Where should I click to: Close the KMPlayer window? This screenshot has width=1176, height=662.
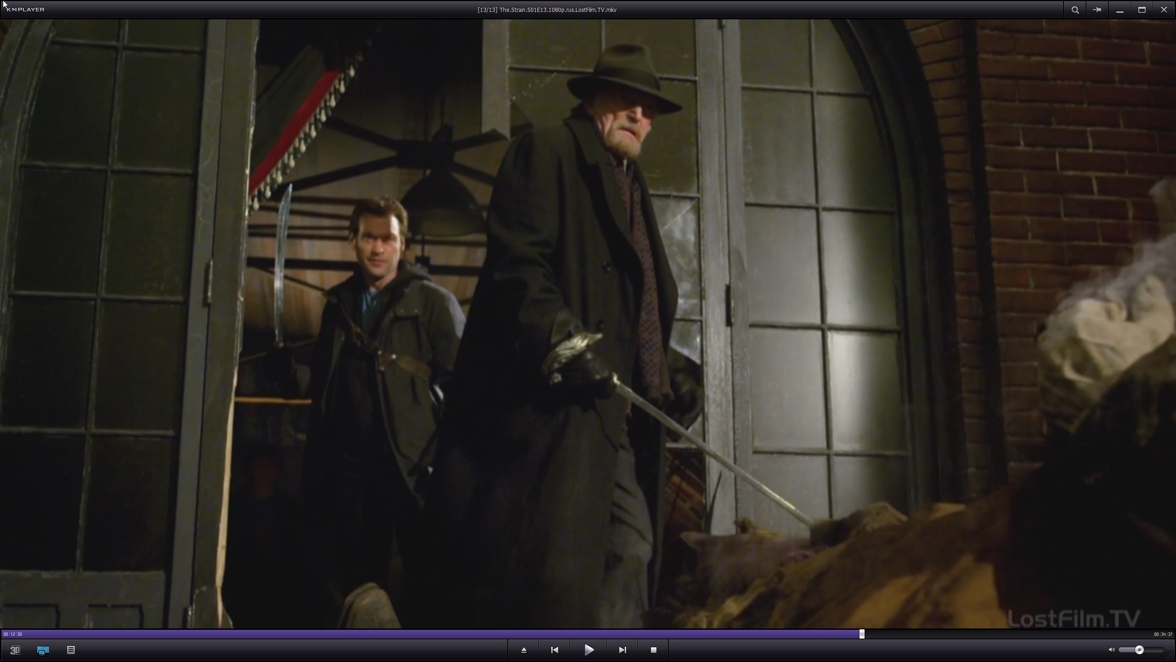tap(1164, 10)
